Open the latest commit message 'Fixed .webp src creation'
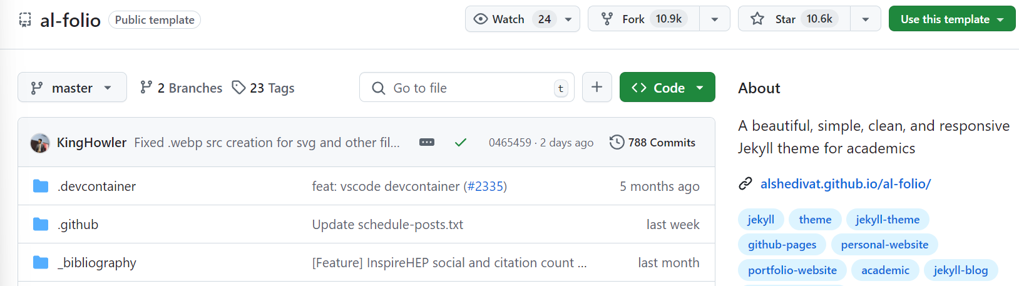The image size is (1019, 286). 267,143
